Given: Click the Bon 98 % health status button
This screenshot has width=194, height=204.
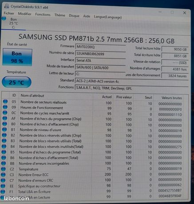Looking at the screenshot, I should 17,57.
